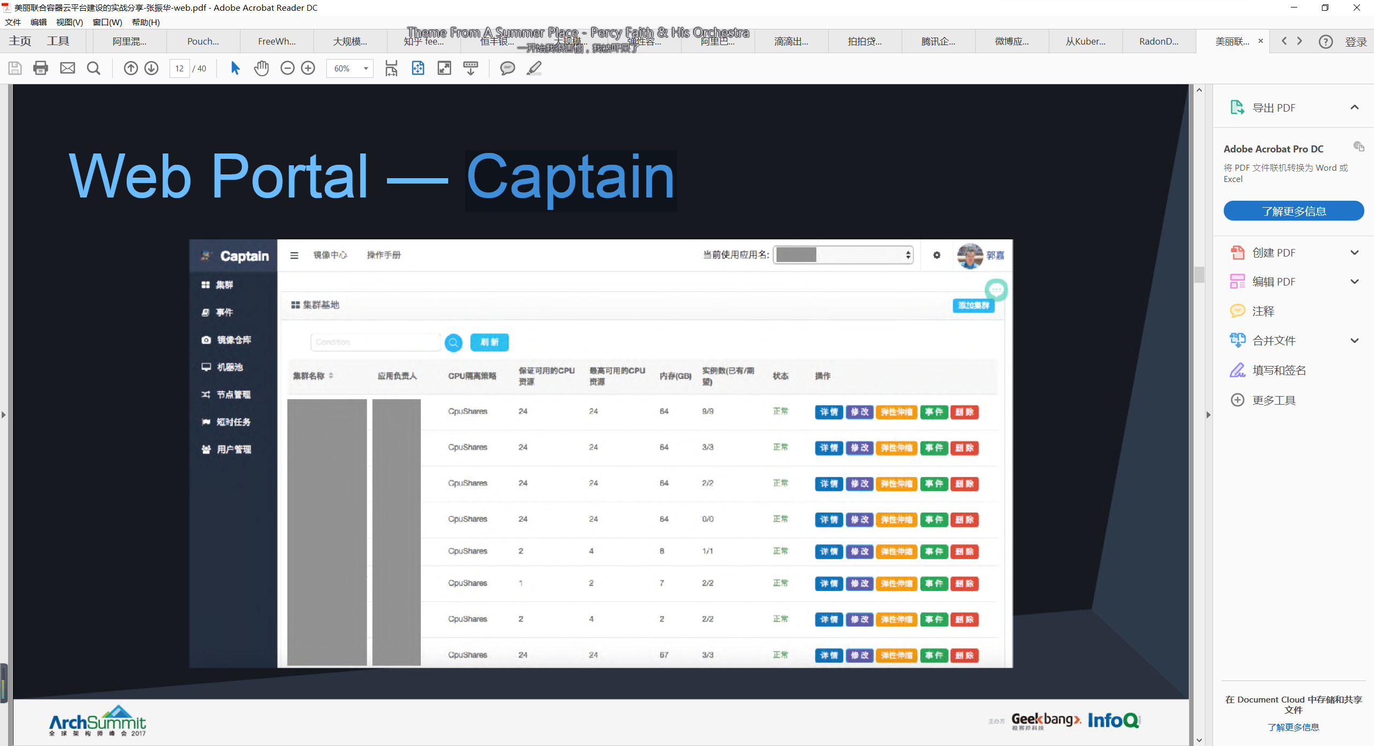Close the 美丽联... document tab

coord(1261,41)
